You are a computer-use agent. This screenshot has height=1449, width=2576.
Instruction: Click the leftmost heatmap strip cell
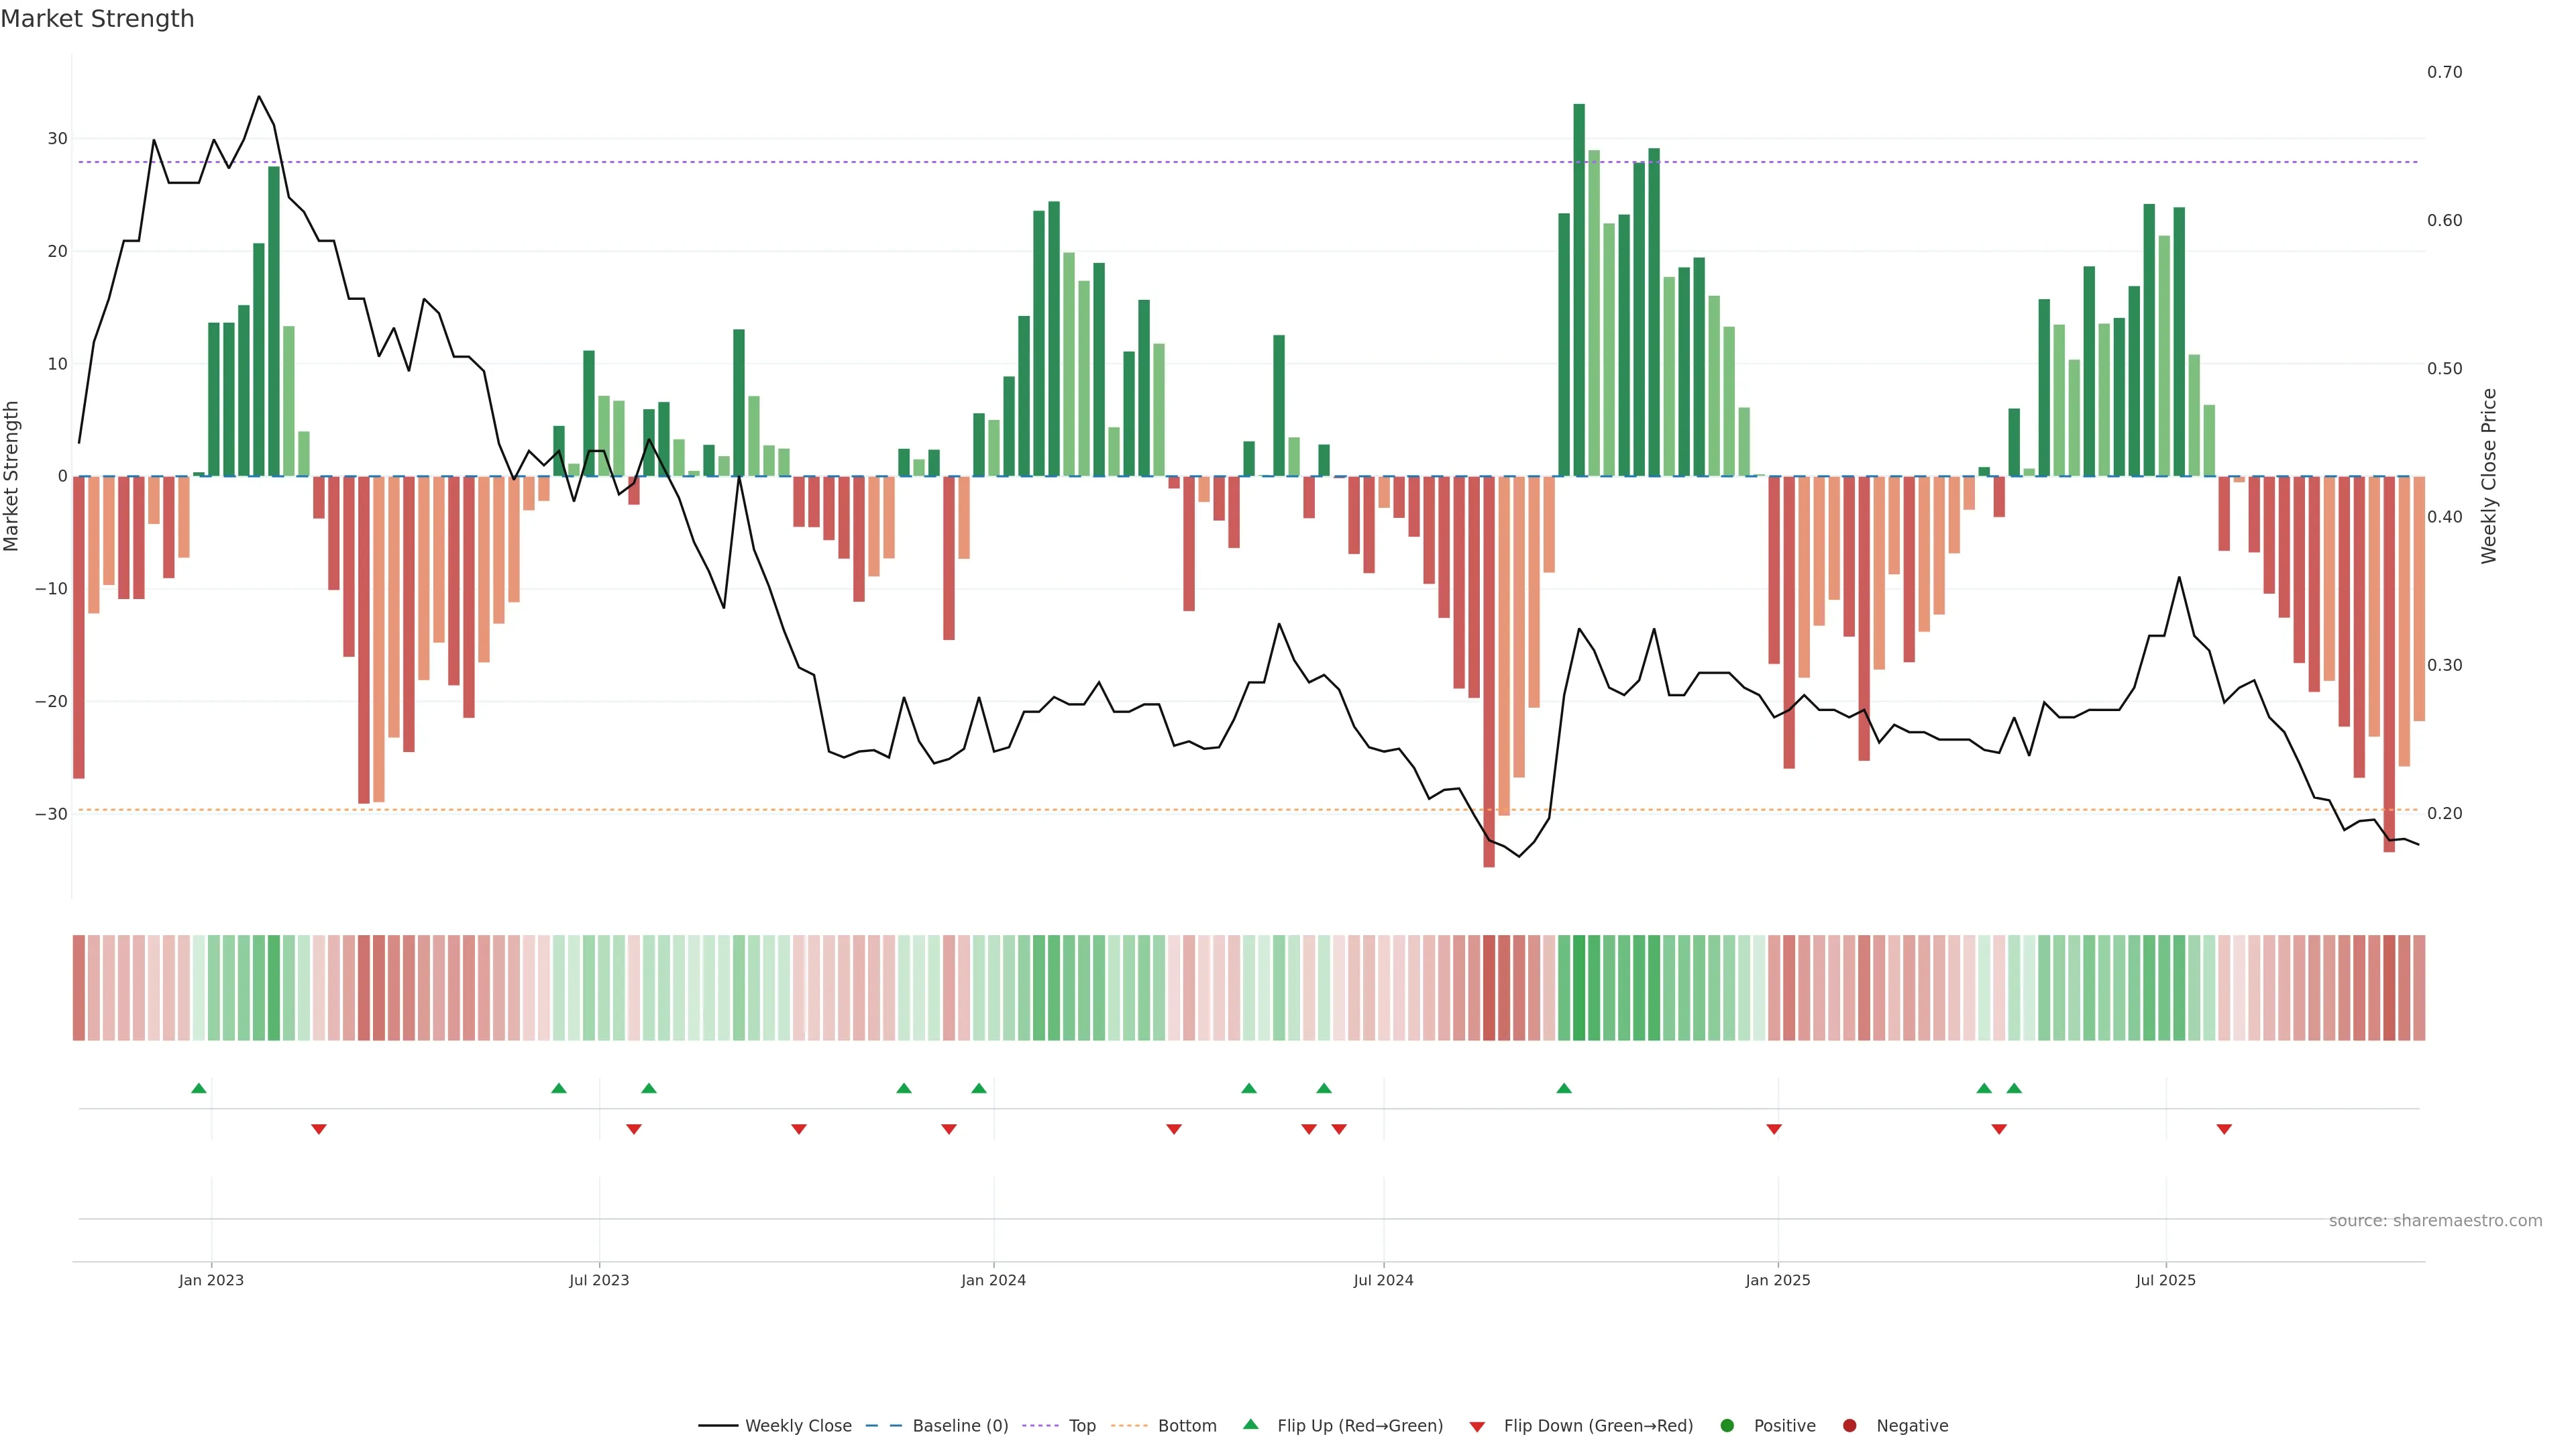(79, 988)
